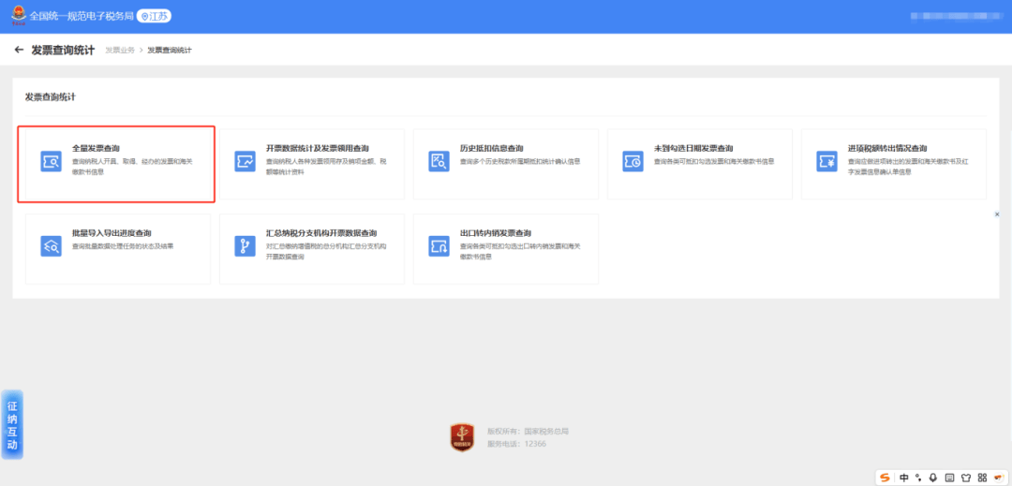Select the 历史抵扣信息查询 icon
Image resolution: width=1012 pixels, height=486 pixels.
click(439, 161)
